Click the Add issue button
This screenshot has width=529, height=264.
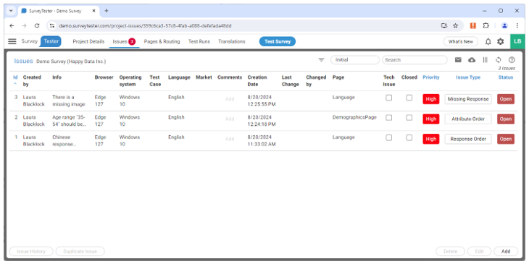pos(506,252)
